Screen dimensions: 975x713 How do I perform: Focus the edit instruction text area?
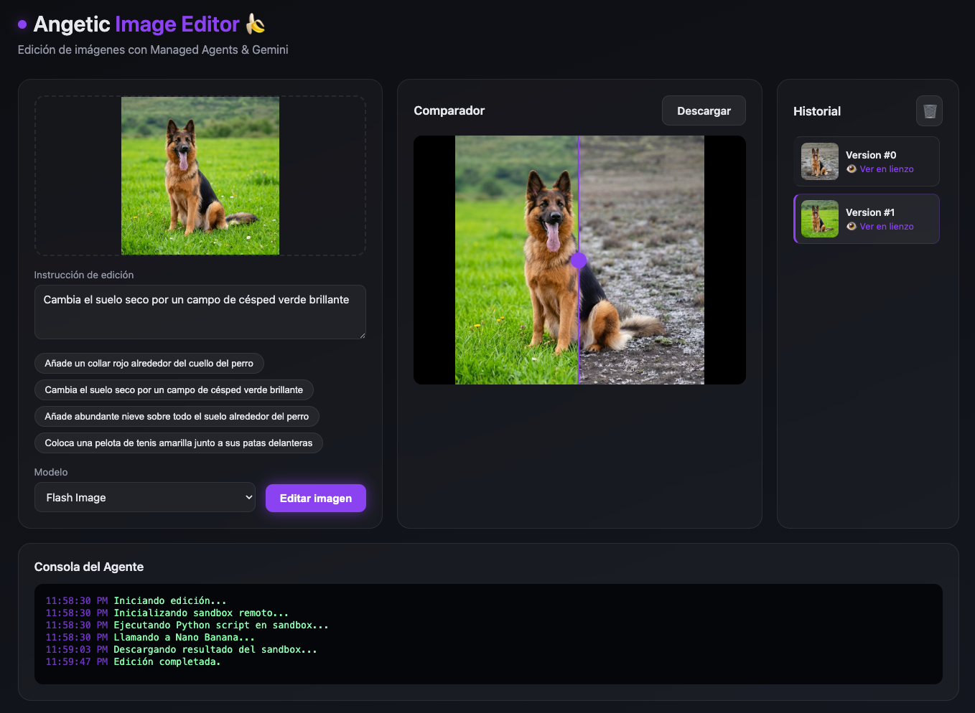[x=200, y=312]
